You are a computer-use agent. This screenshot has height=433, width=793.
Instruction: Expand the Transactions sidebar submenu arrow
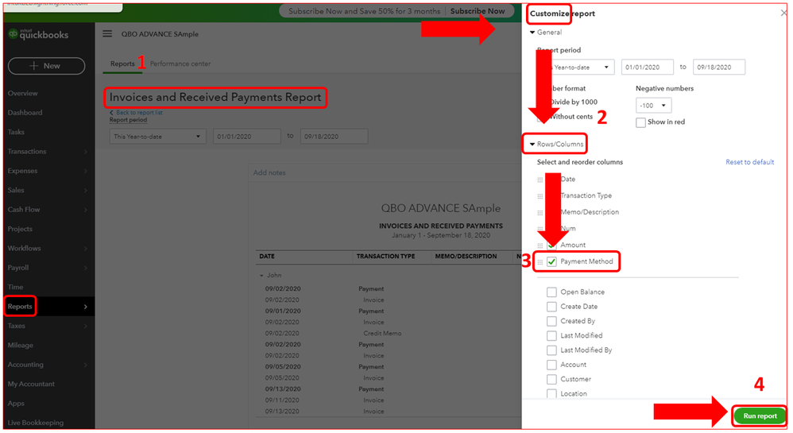(85, 152)
